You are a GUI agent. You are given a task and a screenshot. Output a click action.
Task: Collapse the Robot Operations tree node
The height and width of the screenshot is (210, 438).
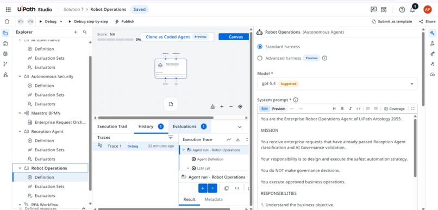click(20, 168)
